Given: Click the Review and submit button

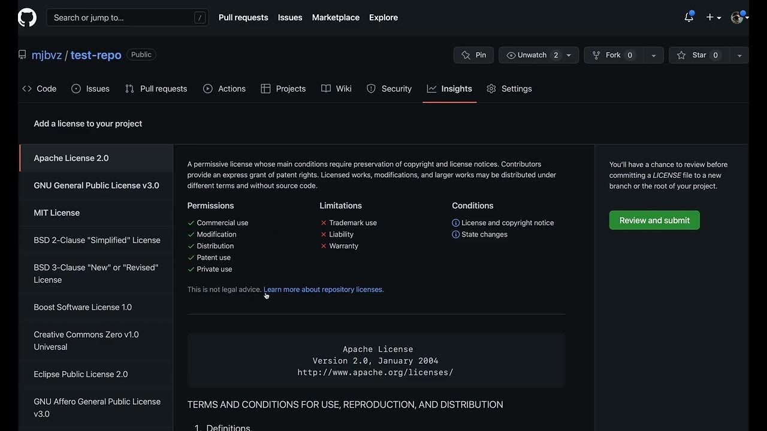Looking at the screenshot, I should pyautogui.click(x=654, y=220).
